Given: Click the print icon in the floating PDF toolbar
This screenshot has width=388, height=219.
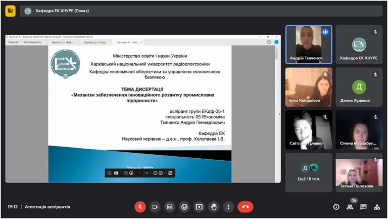Looking at the screenshot, I should [x=116, y=173].
